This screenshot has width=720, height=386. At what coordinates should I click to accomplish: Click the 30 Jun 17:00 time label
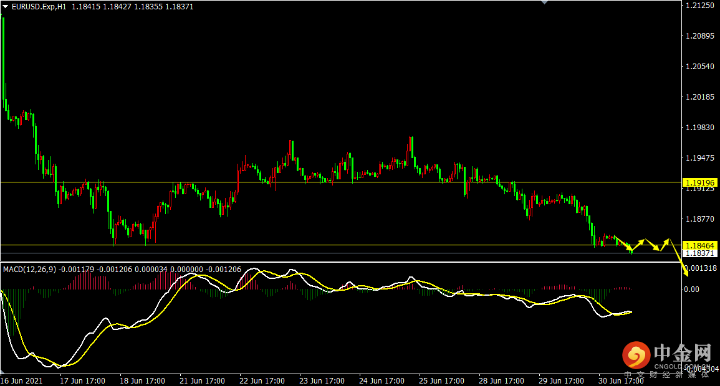click(621, 381)
